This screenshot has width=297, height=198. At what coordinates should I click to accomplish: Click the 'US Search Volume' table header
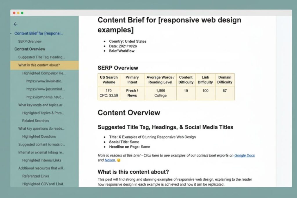(108, 80)
